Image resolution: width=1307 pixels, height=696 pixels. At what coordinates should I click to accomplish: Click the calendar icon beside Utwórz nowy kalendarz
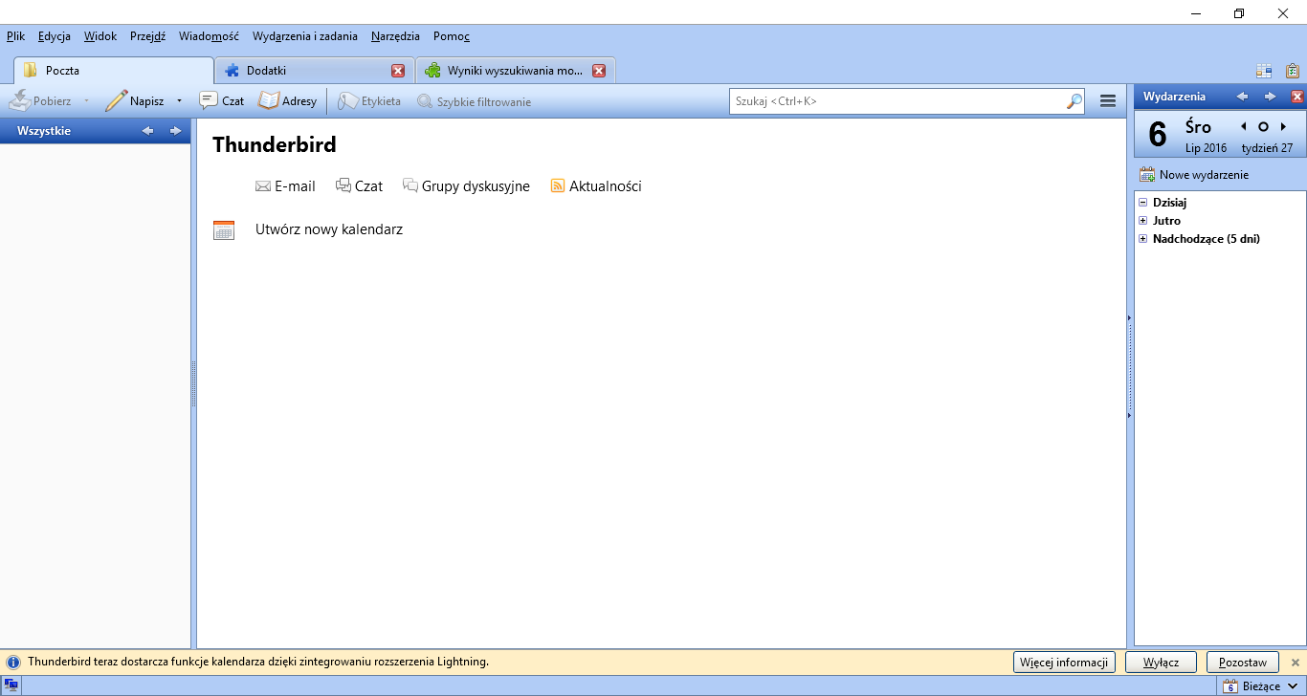[x=224, y=229]
